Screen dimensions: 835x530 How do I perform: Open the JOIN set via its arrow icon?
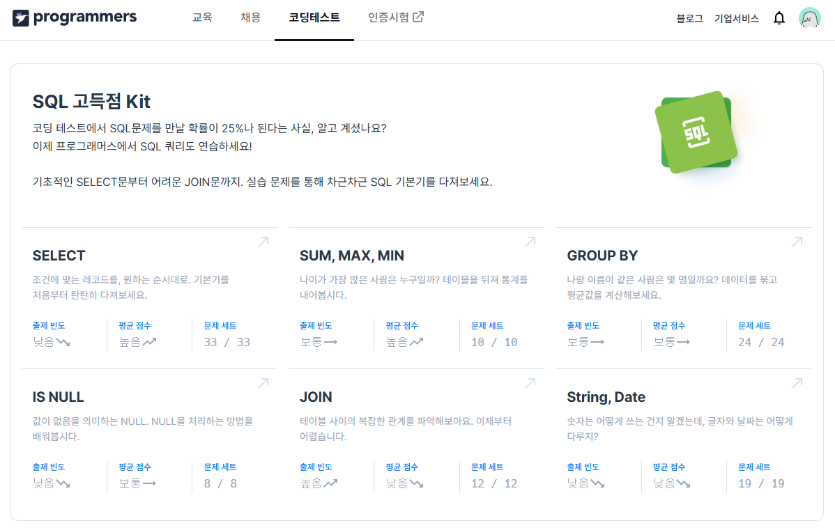click(530, 383)
